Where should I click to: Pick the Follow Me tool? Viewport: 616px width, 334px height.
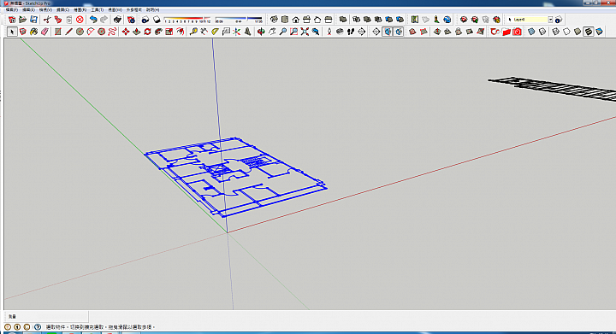pos(158,32)
